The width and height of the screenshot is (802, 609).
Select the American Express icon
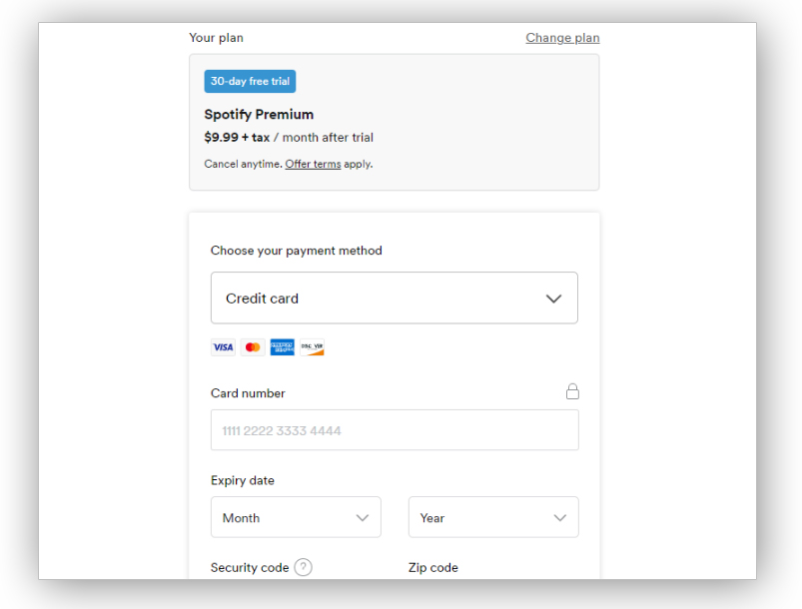point(282,346)
